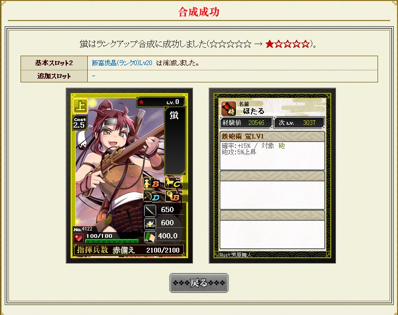Click the empty second skill slot
The image size is (398, 315).
(x=272, y=190)
